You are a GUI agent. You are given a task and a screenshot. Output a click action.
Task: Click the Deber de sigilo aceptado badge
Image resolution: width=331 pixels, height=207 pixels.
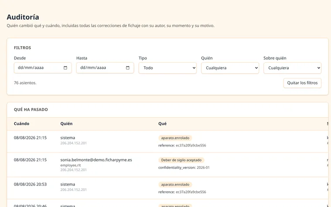click(x=181, y=160)
